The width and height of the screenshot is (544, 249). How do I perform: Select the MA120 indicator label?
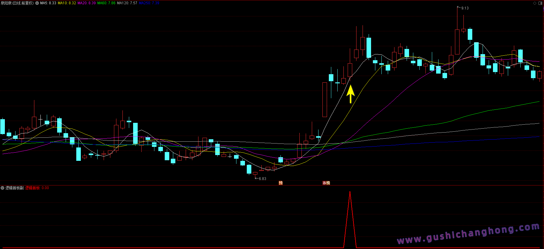click(x=127, y=3)
